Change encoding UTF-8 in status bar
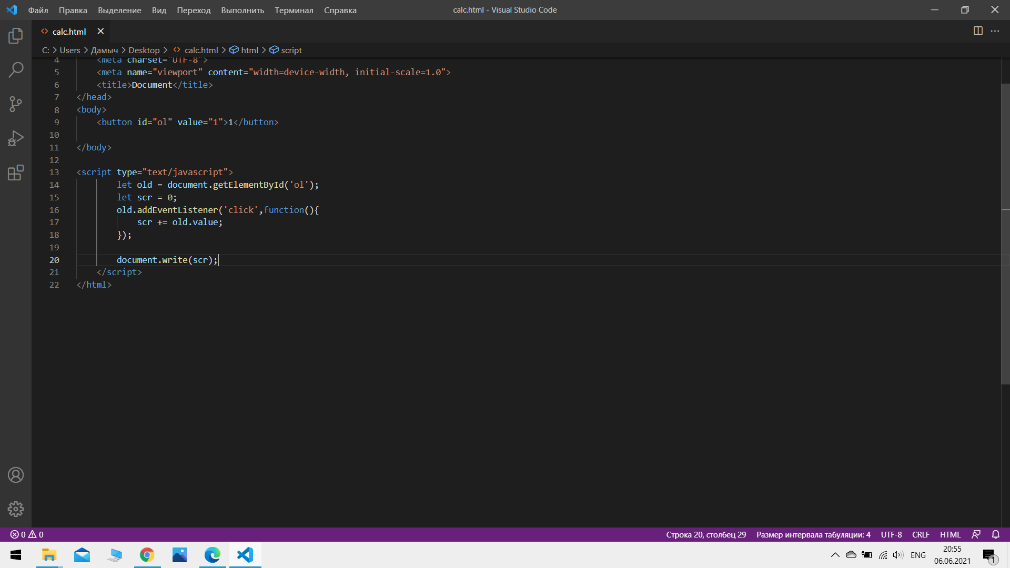 [x=891, y=534]
